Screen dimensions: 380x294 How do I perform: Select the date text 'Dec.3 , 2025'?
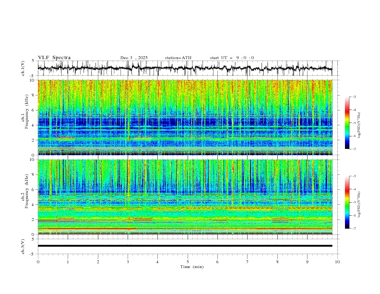pos(134,58)
